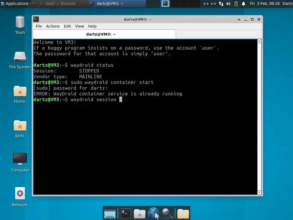The height and width of the screenshot is (220, 293).
Task: Open the folder icon at dock's right end
Action: pos(183,214)
